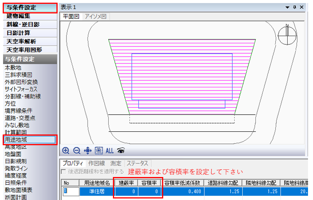The width and height of the screenshot is (313, 200).
Task: Select the 建物編集 mode button
Action: (x=30, y=16)
